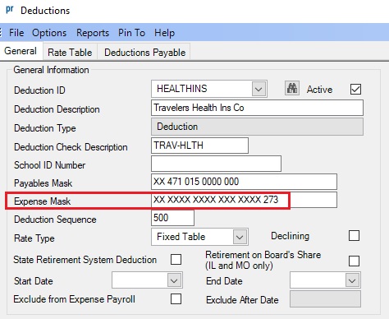The width and height of the screenshot is (389, 319).
Task: Click the Deduction Type field showing Deduction
Action: [x=257, y=127]
